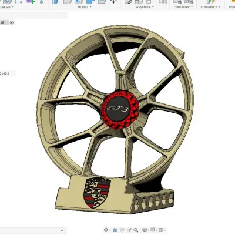235x235 pixels.
Task: Click the Joint icon in Assemble
Action: (x=129, y=2)
